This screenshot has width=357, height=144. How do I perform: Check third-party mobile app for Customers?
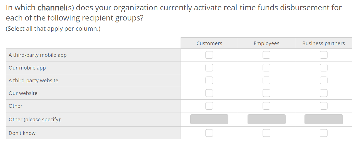click(209, 55)
